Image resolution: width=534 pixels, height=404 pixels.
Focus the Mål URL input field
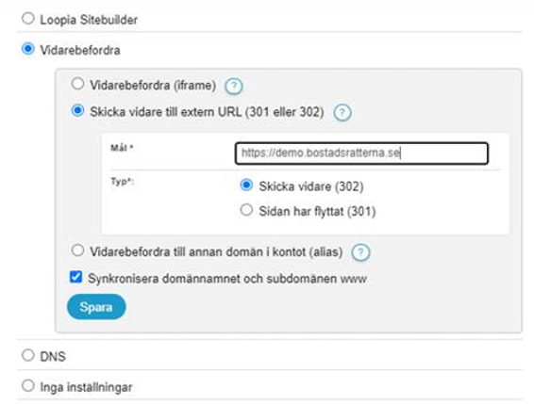(x=361, y=154)
